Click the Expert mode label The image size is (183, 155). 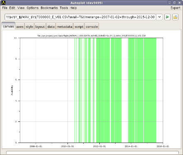pos(176,8)
